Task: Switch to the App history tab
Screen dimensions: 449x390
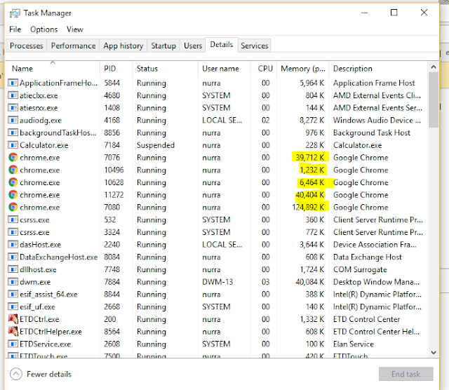Action: [x=123, y=46]
